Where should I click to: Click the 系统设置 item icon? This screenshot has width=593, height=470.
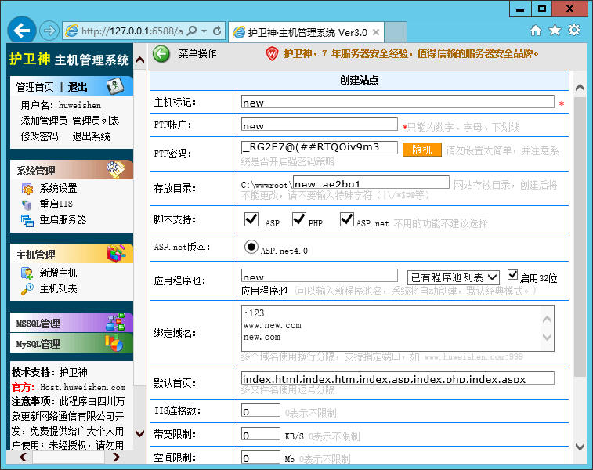27,188
